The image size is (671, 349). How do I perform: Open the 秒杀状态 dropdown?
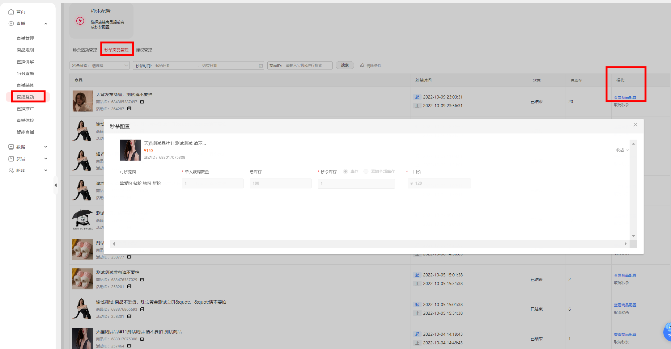coord(100,65)
